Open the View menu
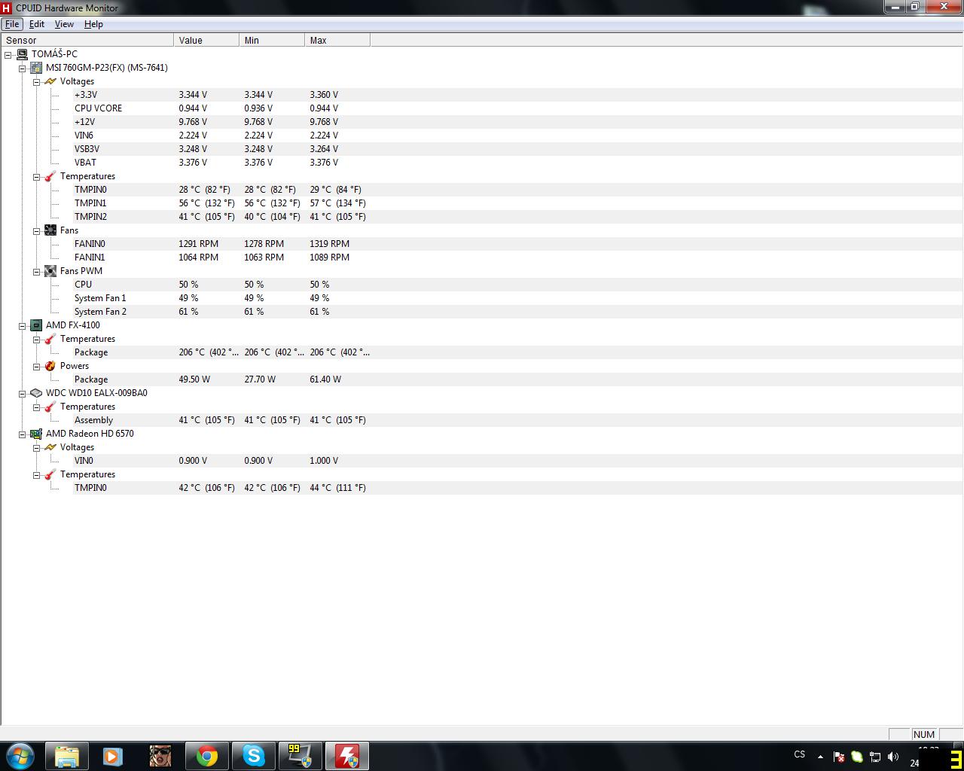Screen dimensions: 964x771 pyautogui.click(x=64, y=24)
